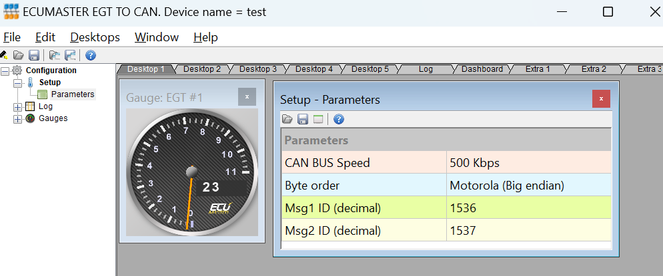Click the CAN BUS Speed label cell

tap(364, 162)
